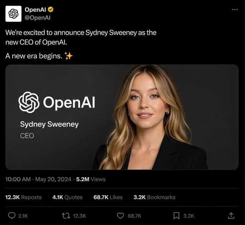Click the OpenAI display name

coord(35,10)
